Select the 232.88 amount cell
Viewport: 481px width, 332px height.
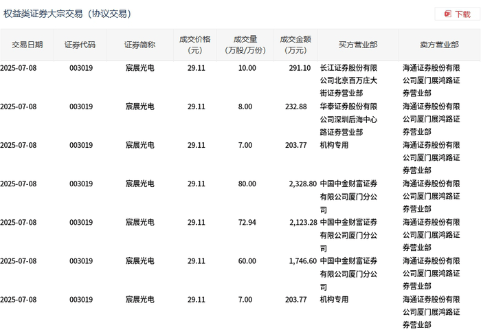click(x=295, y=107)
